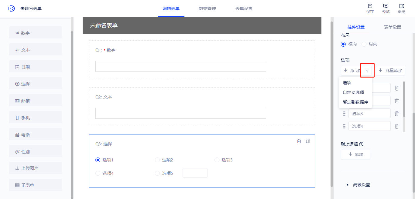The image size is (415, 199).
Task: Add 子表单 control from left sidebar
Action: point(35,185)
